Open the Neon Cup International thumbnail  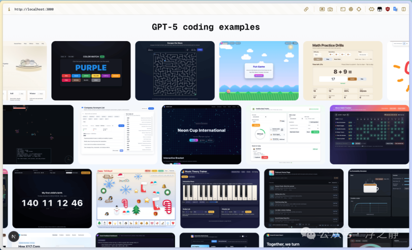(x=201, y=135)
